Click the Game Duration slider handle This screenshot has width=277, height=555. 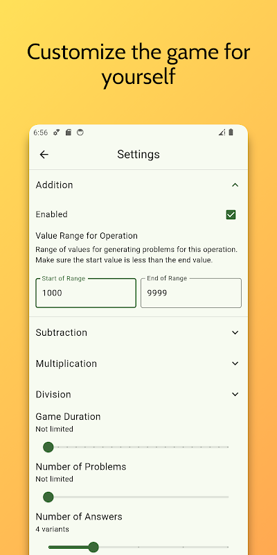[48, 447]
